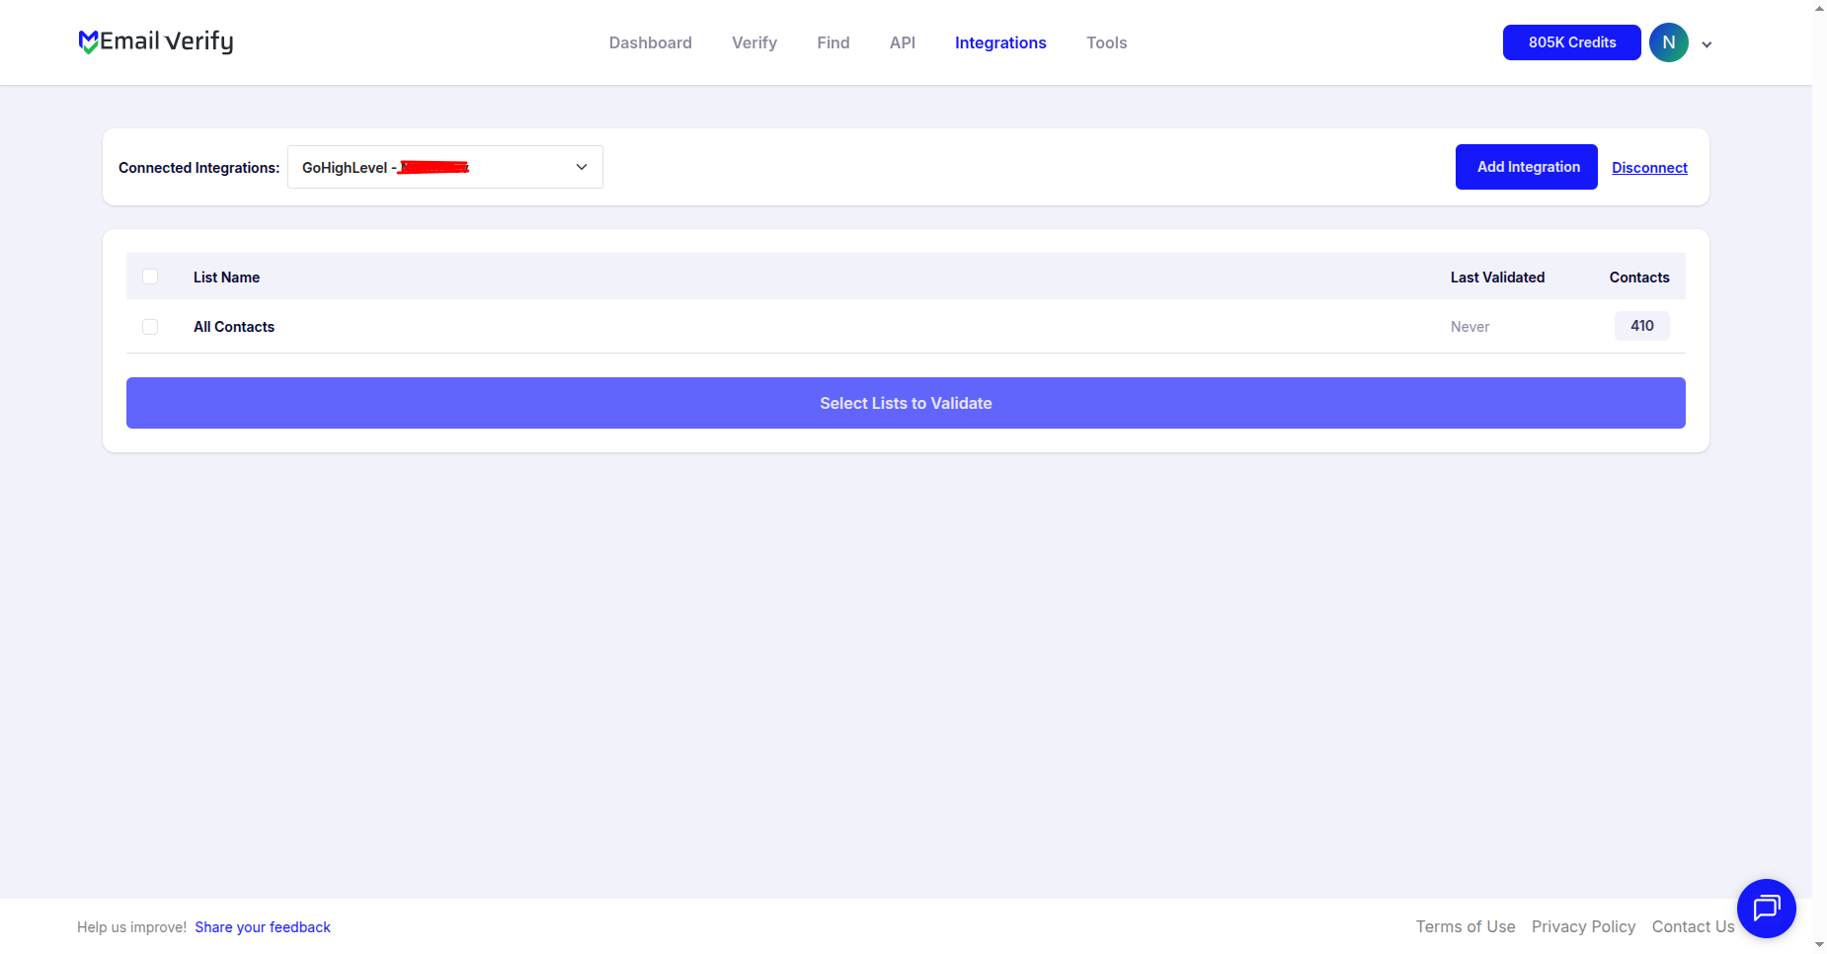
Task: Open the live chat bubble icon
Action: point(1766,908)
